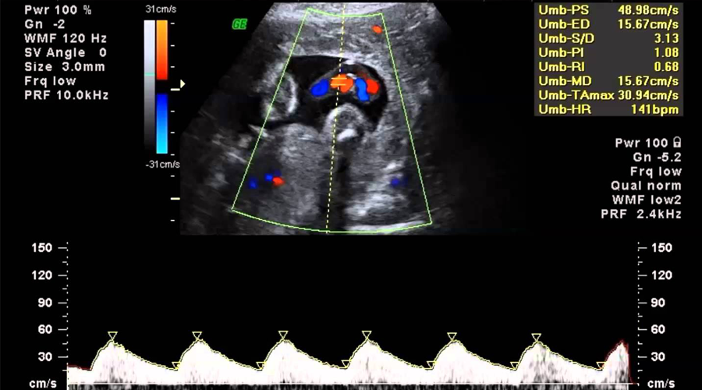Select the WMF 120 Hz filter setting

pos(66,38)
